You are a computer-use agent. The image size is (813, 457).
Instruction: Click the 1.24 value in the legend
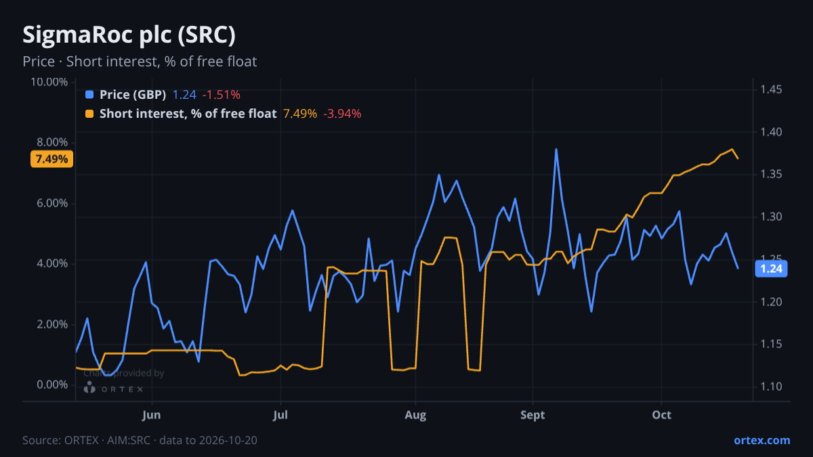184,95
